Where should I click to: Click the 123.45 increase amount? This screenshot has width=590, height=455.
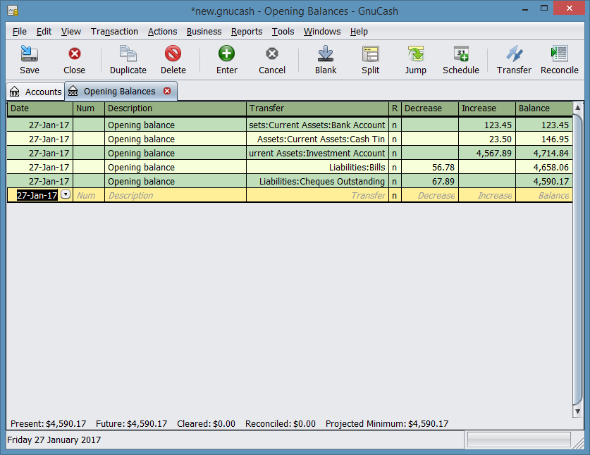(498, 125)
